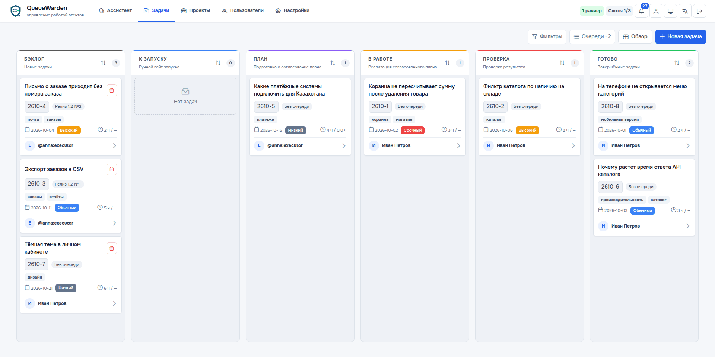Switch to the Проекты tab

click(196, 10)
